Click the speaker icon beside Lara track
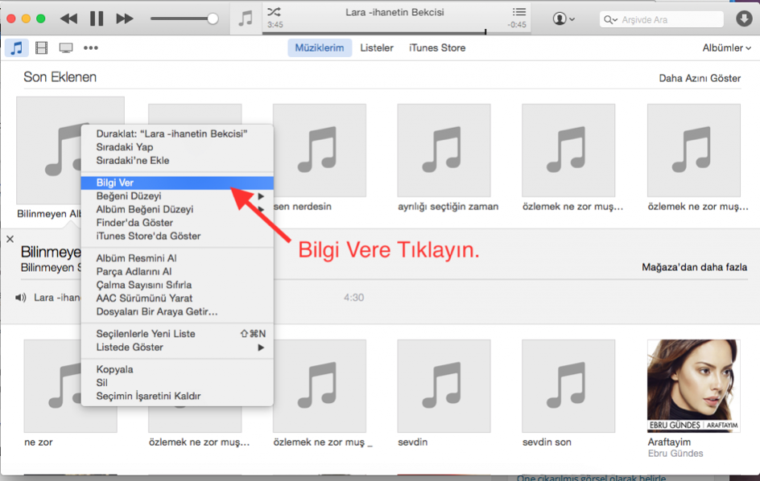The width and height of the screenshot is (760, 481). [20, 298]
